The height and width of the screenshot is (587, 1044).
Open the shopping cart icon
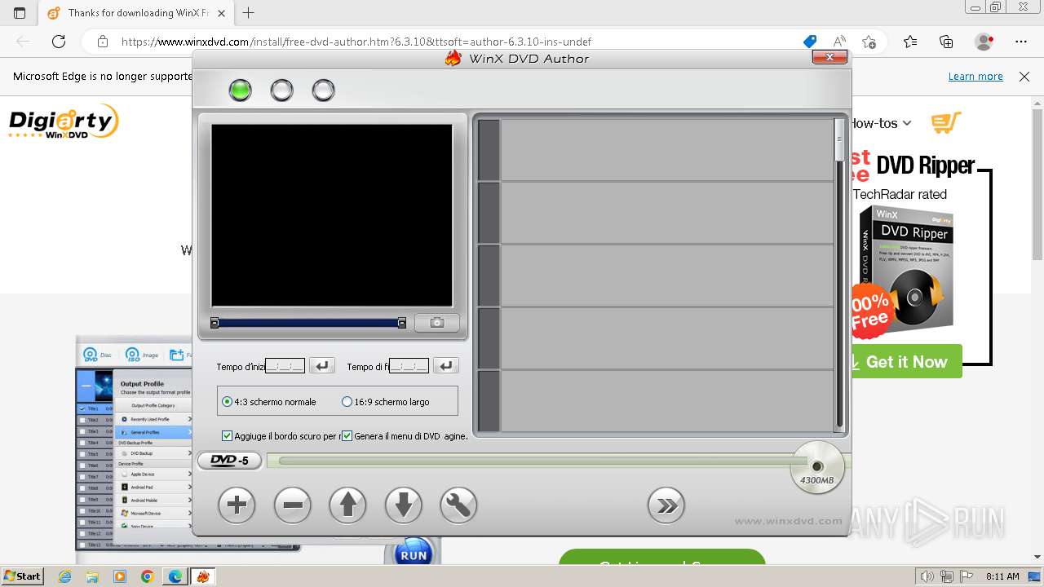pyautogui.click(x=945, y=123)
